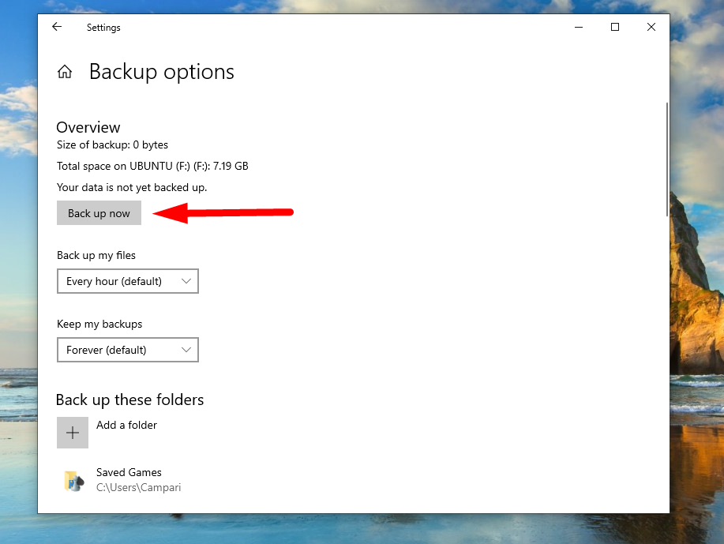Click chevron on Forever (default) box
This screenshot has width=724, height=544.
[186, 350]
